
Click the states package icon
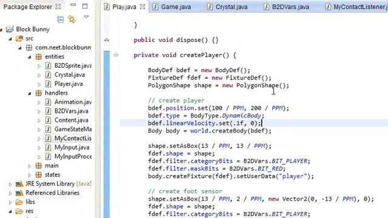[39, 175]
